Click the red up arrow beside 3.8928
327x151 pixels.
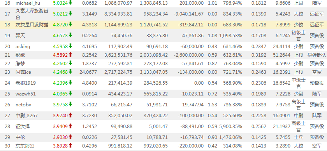coord(70,146)
